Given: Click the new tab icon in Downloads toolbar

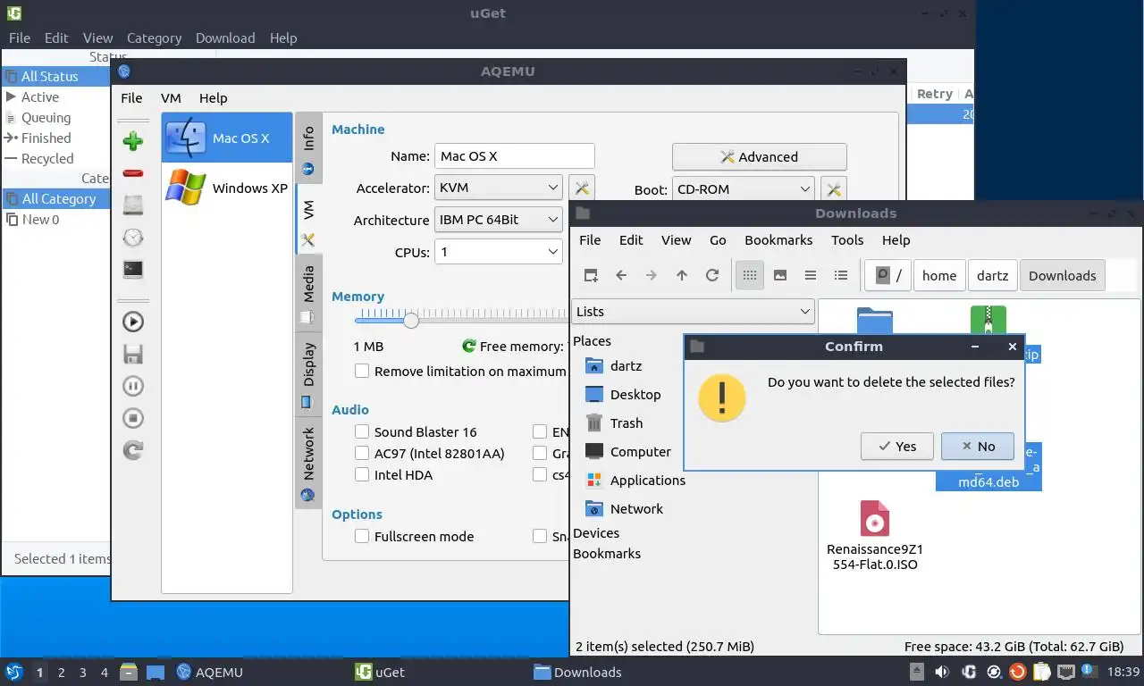Looking at the screenshot, I should click(591, 275).
